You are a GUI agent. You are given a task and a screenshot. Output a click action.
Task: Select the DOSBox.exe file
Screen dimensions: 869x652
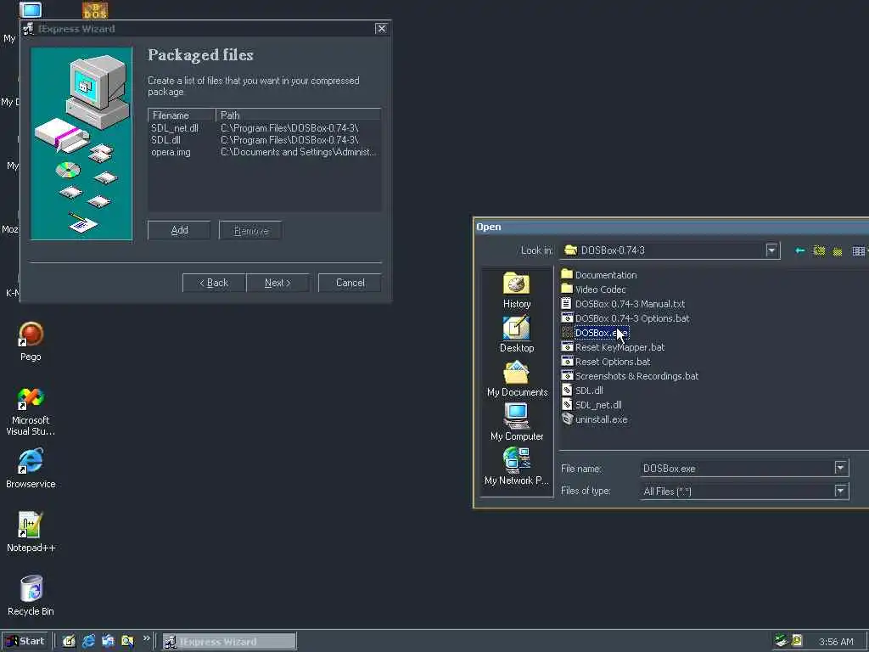[595, 333]
